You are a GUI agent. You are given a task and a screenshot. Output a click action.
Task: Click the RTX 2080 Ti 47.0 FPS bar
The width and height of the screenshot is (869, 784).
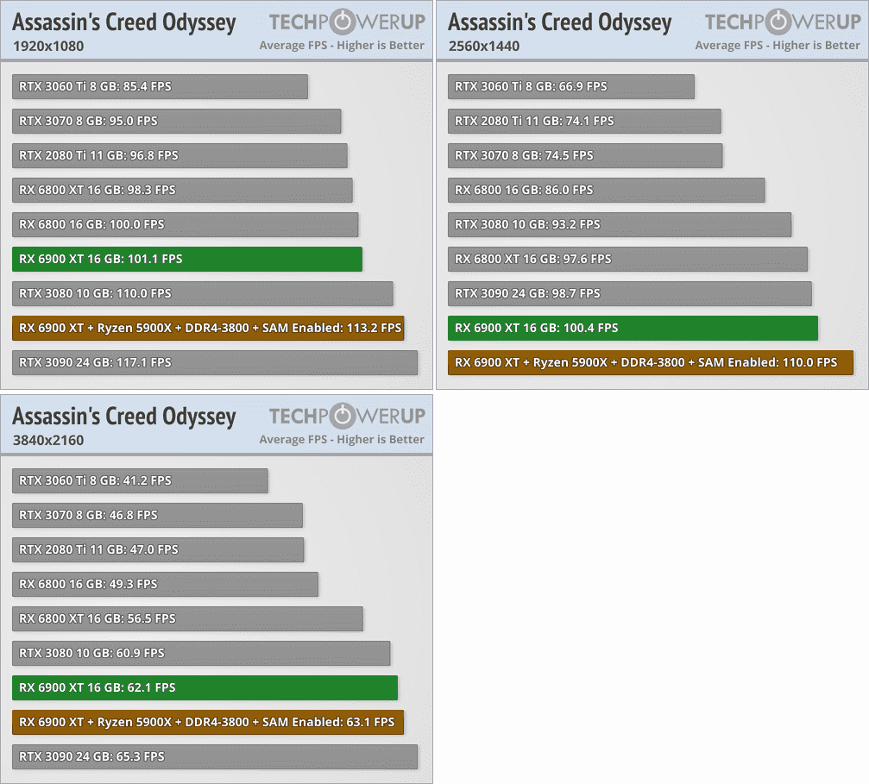[158, 549]
